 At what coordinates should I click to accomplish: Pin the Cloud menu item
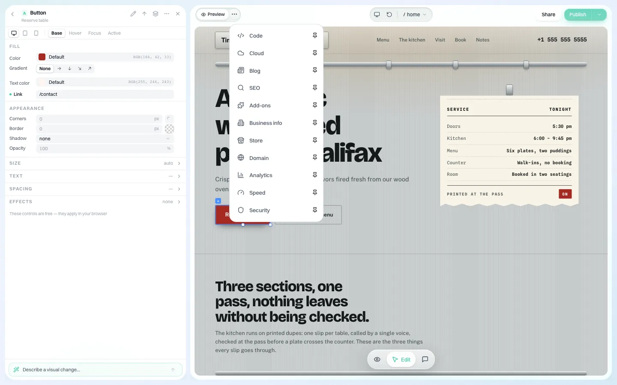point(315,53)
